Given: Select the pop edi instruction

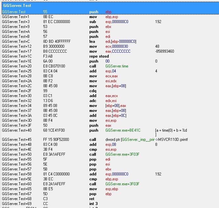Looking at the screenshot, I should [100, 159].
